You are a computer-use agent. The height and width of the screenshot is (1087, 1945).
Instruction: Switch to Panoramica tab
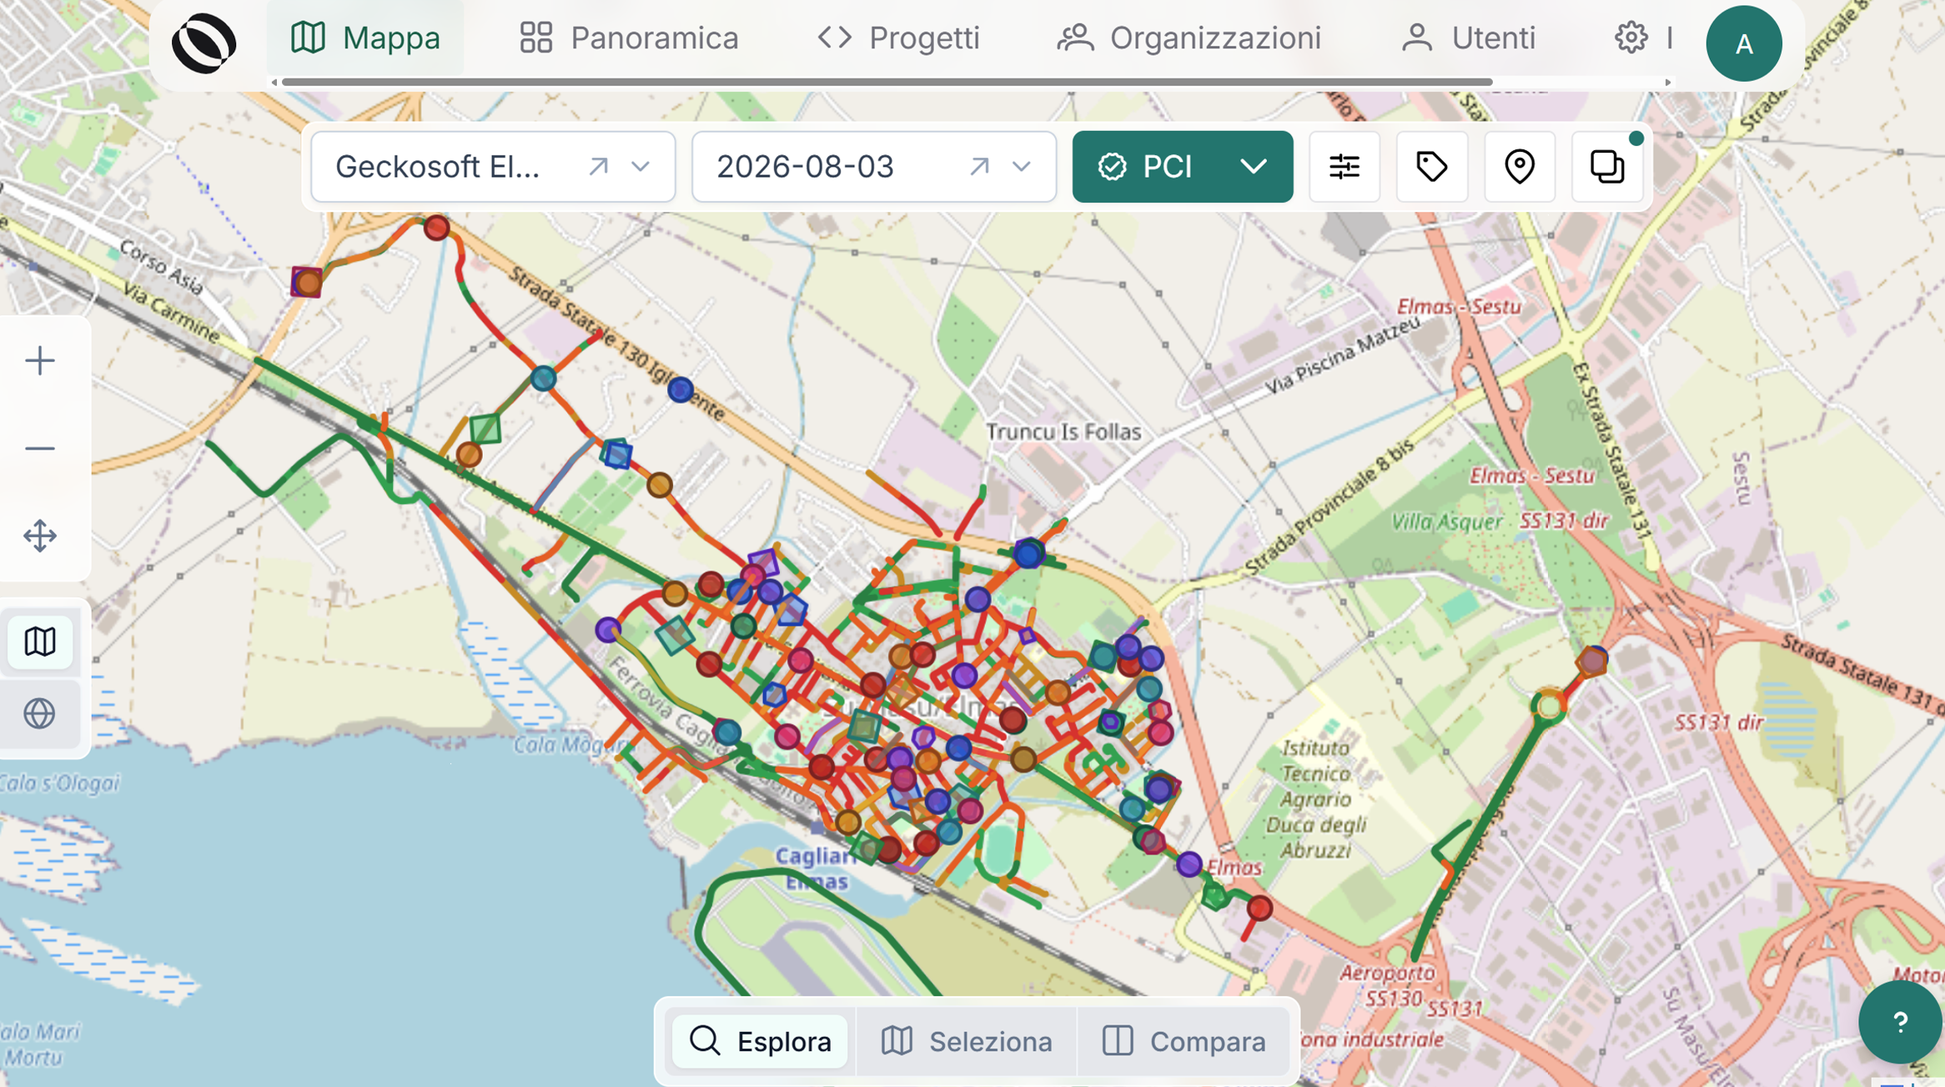tap(629, 38)
